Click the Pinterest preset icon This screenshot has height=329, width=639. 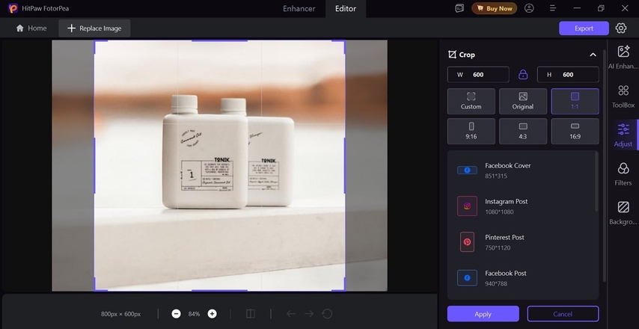(467, 242)
